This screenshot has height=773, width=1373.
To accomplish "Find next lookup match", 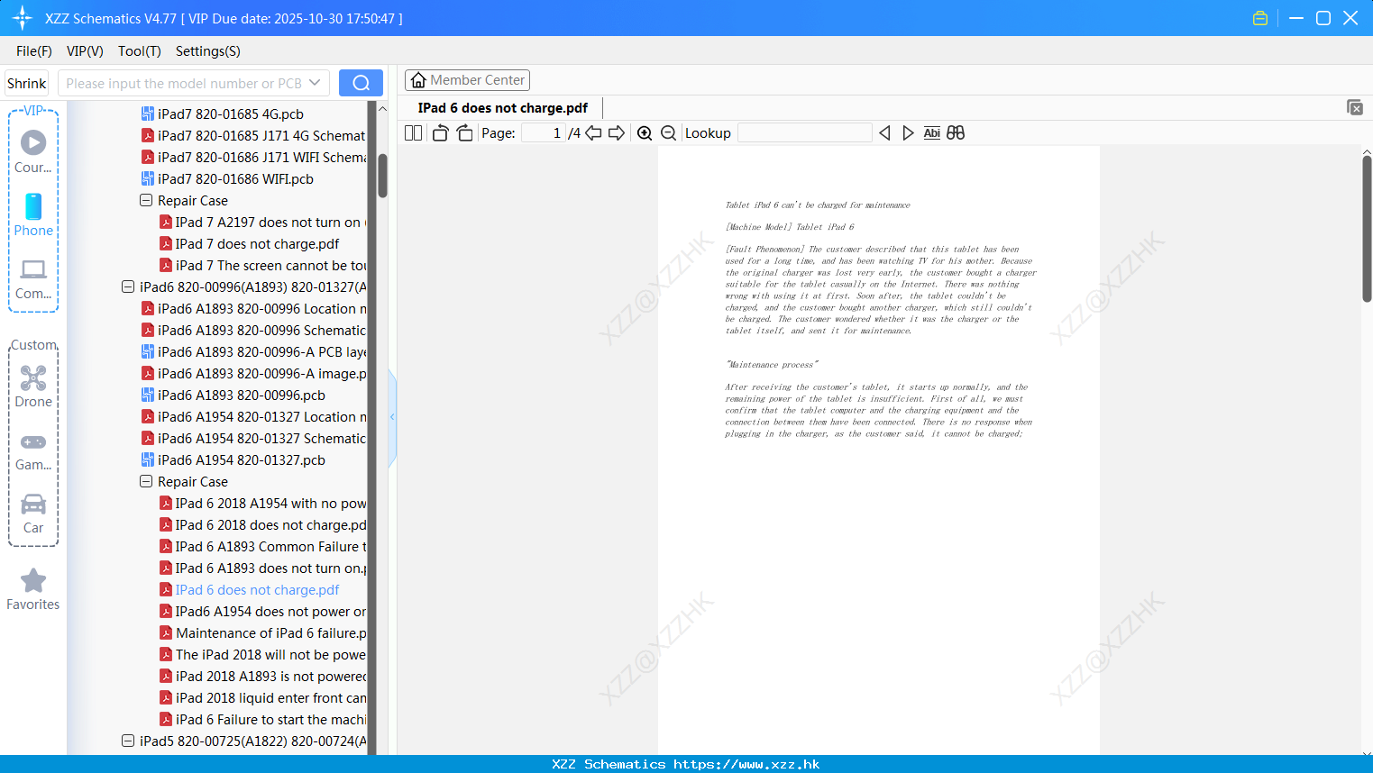I will click(x=908, y=133).
